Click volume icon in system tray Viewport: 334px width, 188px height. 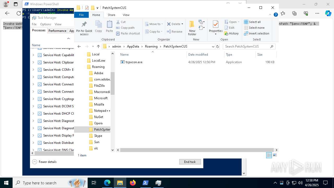[300, 183]
